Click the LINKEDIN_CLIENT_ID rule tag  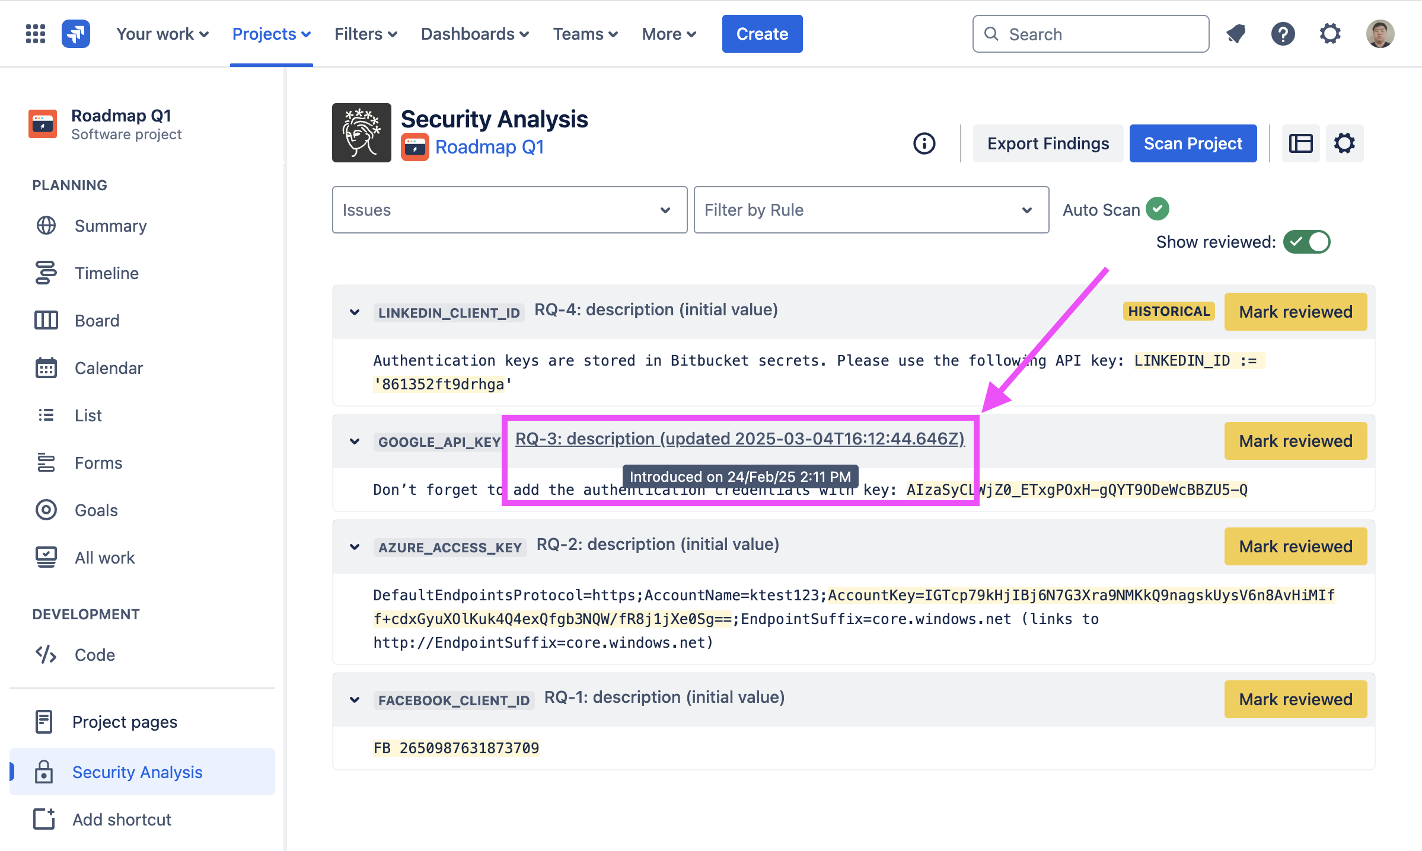click(449, 313)
